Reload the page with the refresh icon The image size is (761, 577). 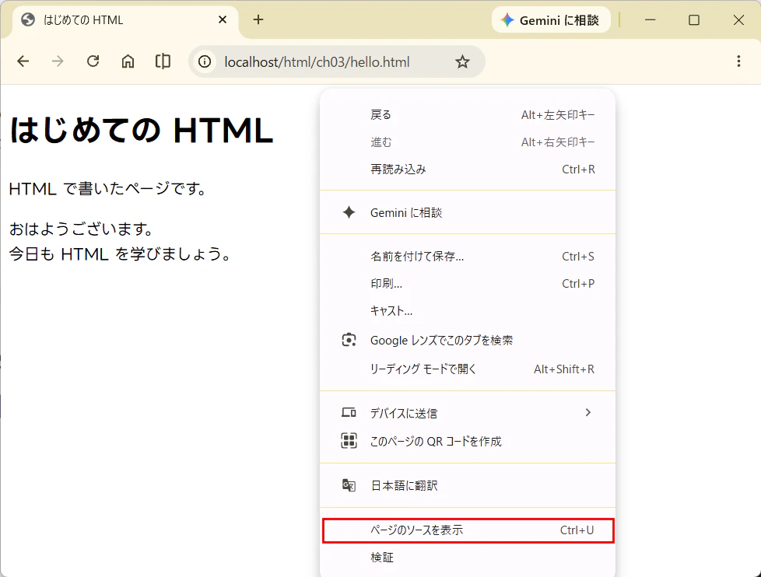[93, 61]
